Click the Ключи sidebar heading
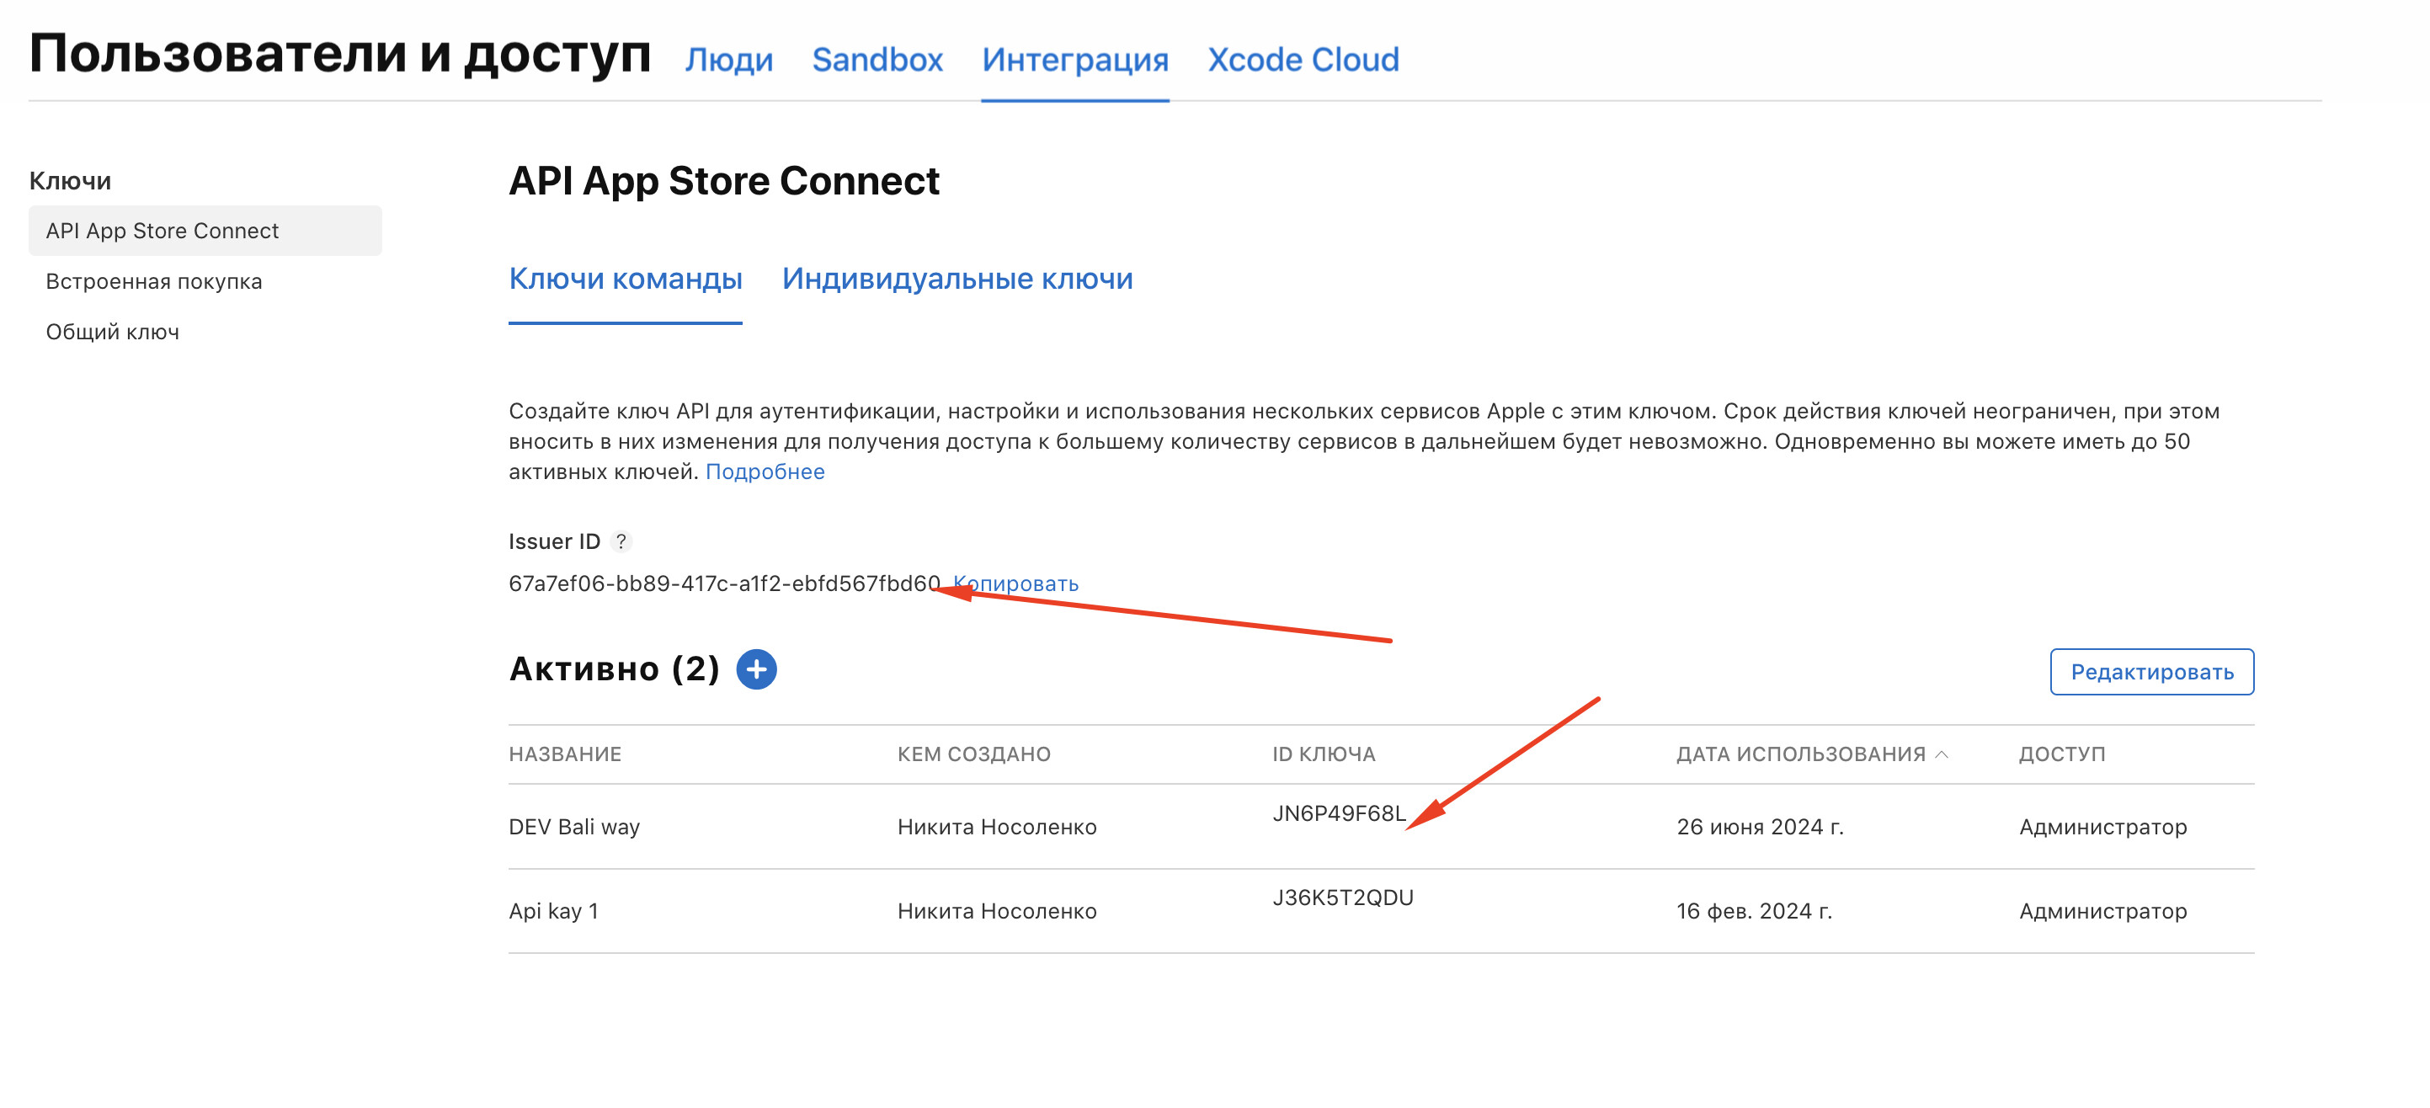This screenshot has width=2430, height=1108. coord(70,181)
